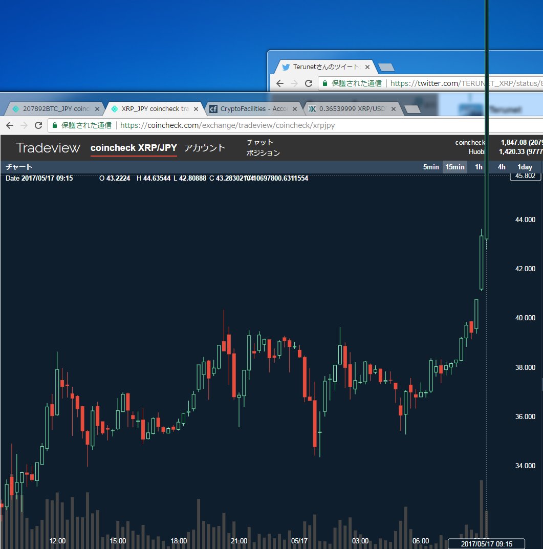Click the 40.000 price axis label
The width and height of the screenshot is (543, 549).
click(x=525, y=318)
